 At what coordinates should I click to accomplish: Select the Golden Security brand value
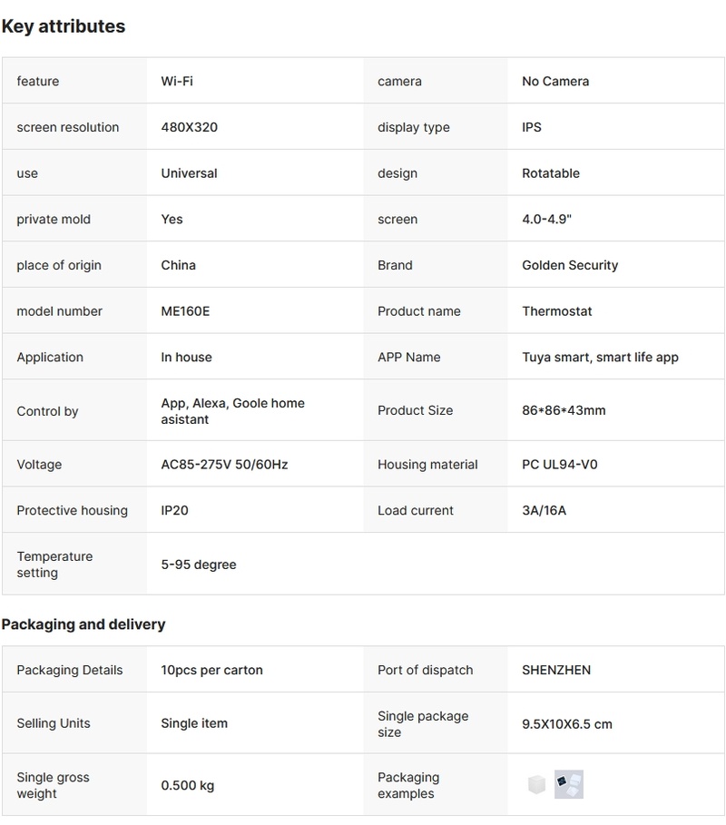click(570, 265)
